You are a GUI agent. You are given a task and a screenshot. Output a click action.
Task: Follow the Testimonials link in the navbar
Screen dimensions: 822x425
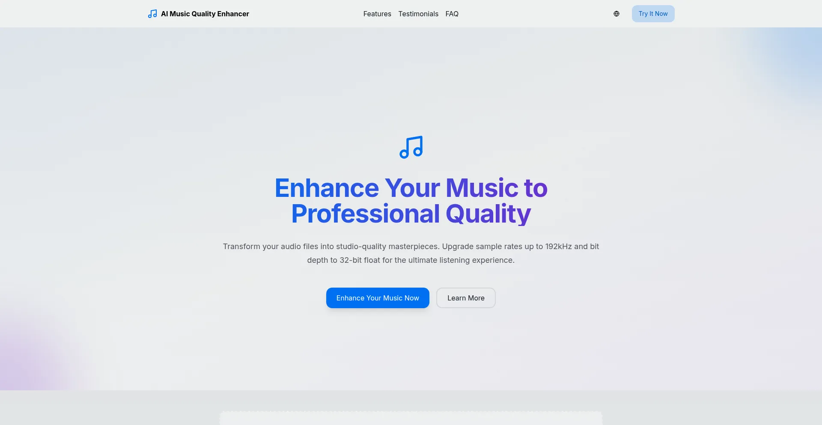(x=418, y=14)
